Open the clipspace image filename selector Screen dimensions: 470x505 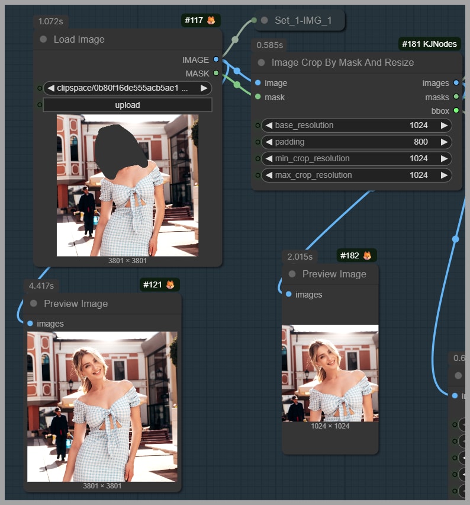tap(124, 88)
